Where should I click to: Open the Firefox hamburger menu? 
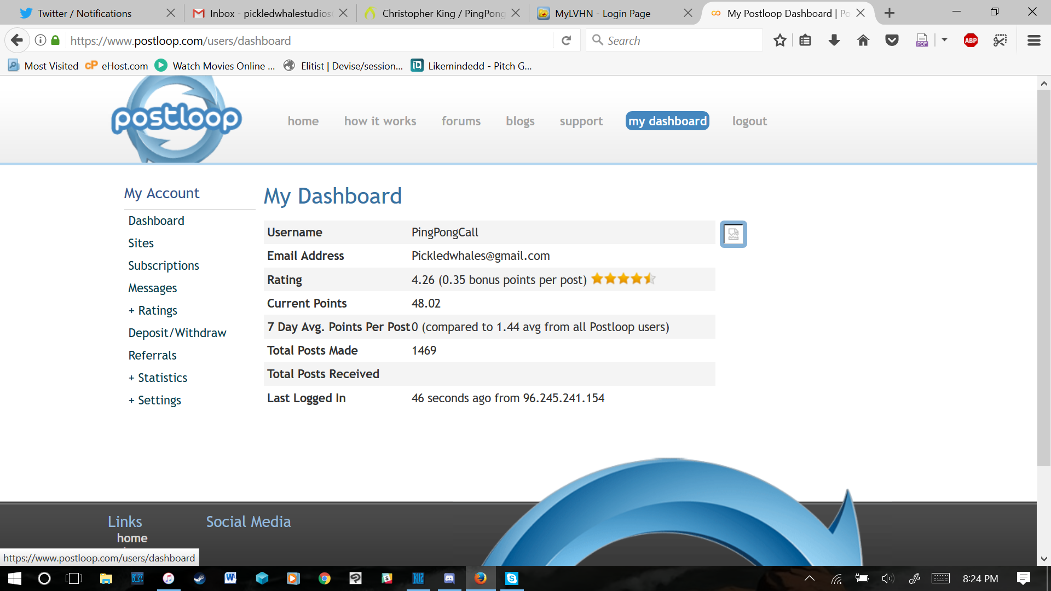pyautogui.click(x=1034, y=40)
